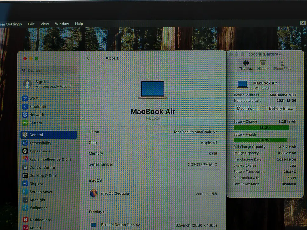Viewport: 307px width, 230px height.
Task: Open the Displays sidebar icon
Action: (x=25, y=183)
